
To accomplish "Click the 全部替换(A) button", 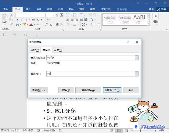I will [88, 90].
